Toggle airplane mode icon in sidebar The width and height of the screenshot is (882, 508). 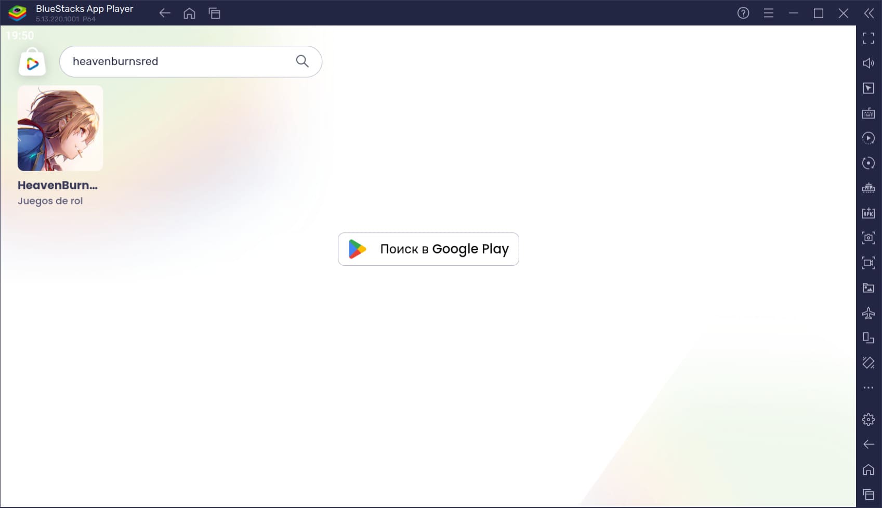[868, 312]
